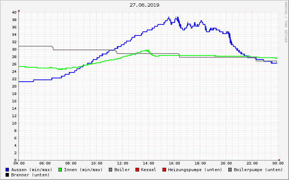289x180 pixels.
Task: Click the red Heizungspumpe legend swatch
Action: [x=164, y=170]
